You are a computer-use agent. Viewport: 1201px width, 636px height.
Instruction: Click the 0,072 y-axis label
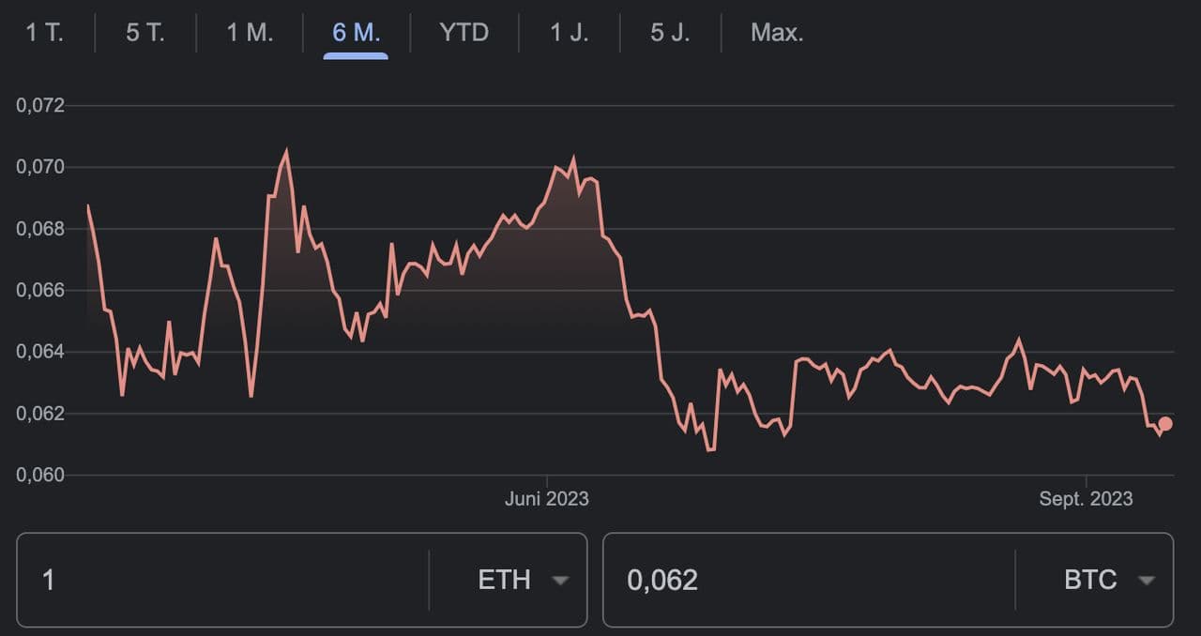[x=40, y=105]
